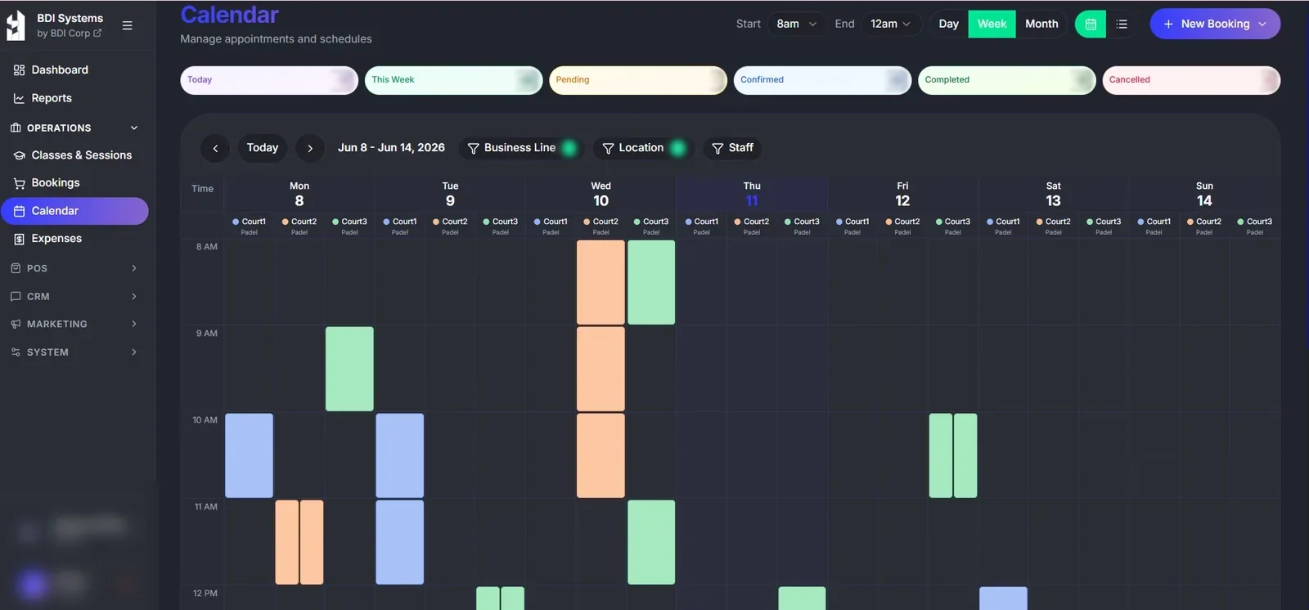Open the End time 12am dropdown

click(891, 24)
